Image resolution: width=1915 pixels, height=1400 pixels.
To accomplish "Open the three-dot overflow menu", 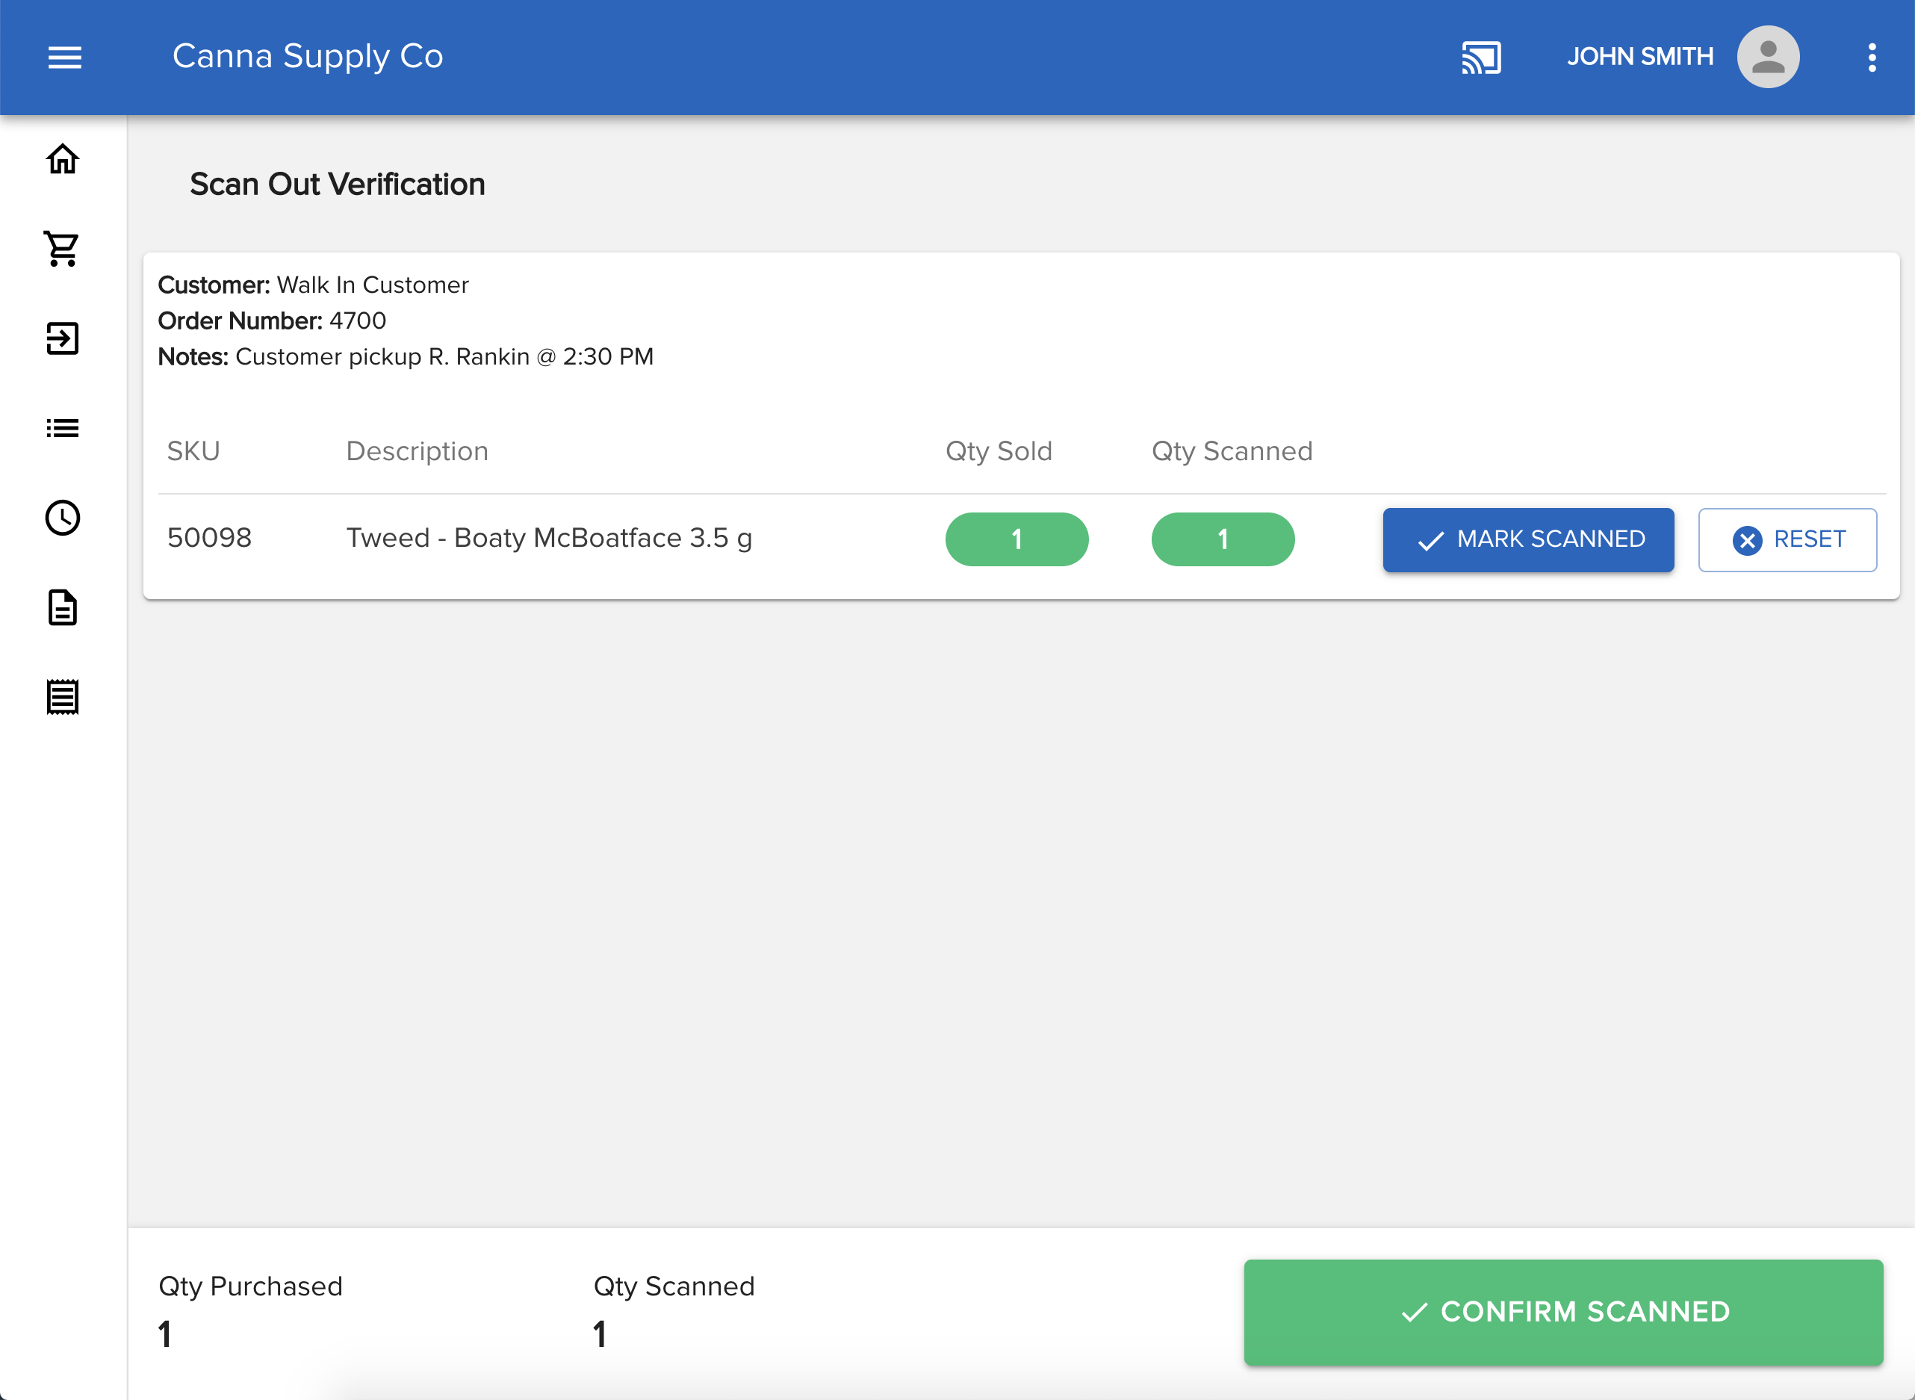I will tap(1872, 57).
